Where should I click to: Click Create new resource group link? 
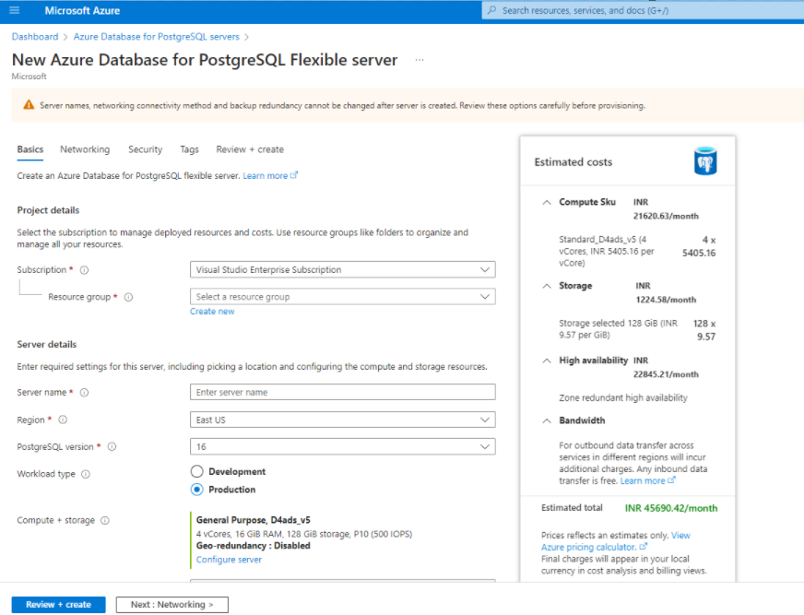coord(212,312)
